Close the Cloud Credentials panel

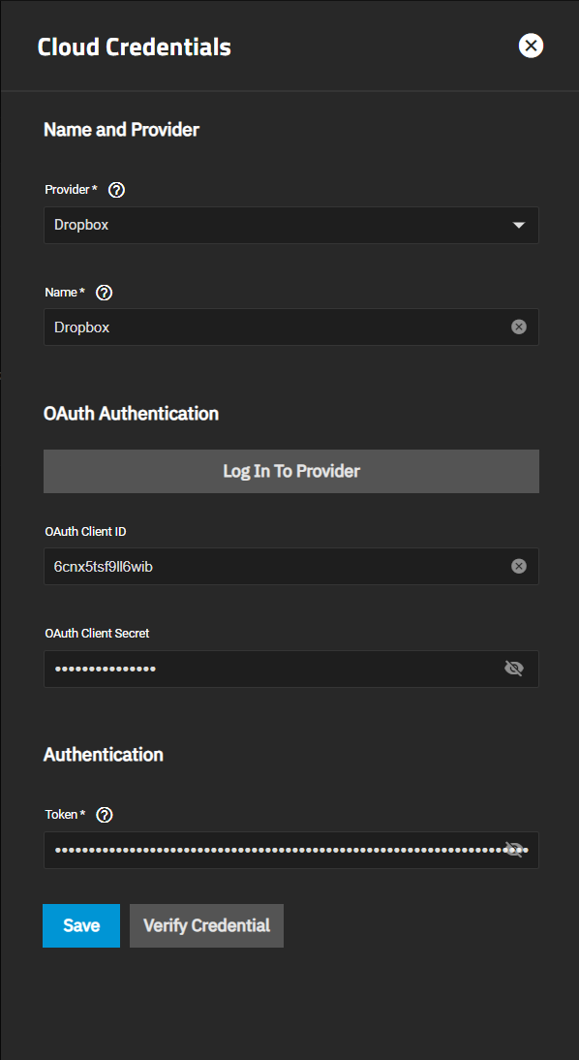tap(531, 46)
